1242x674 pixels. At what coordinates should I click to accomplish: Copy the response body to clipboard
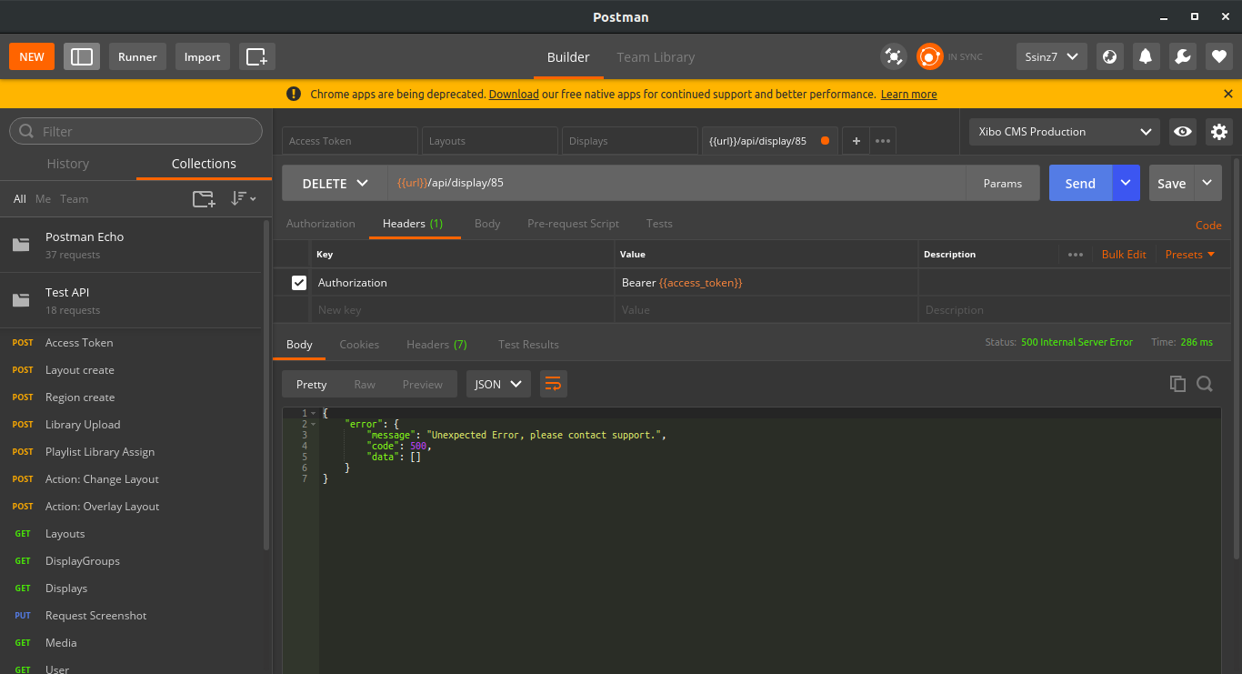pyautogui.click(x=1177, y=384)
